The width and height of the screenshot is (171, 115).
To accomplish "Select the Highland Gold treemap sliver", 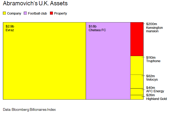I will pos(137,97).
